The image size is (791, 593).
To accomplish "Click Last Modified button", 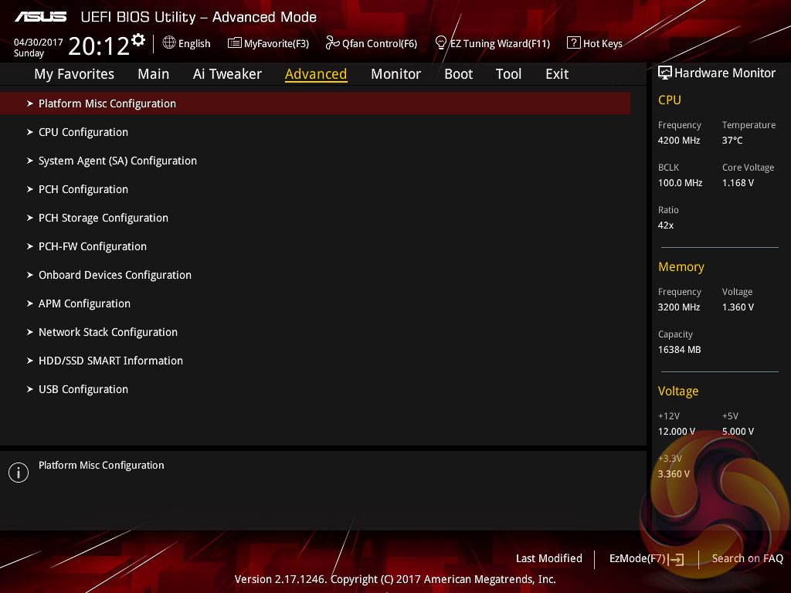I will point(549,559).
